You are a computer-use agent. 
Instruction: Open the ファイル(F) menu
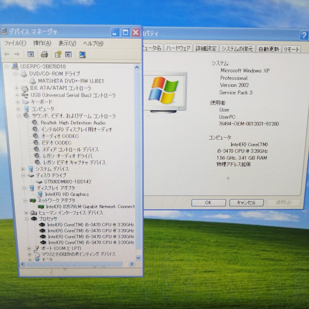tap(15, 43)
